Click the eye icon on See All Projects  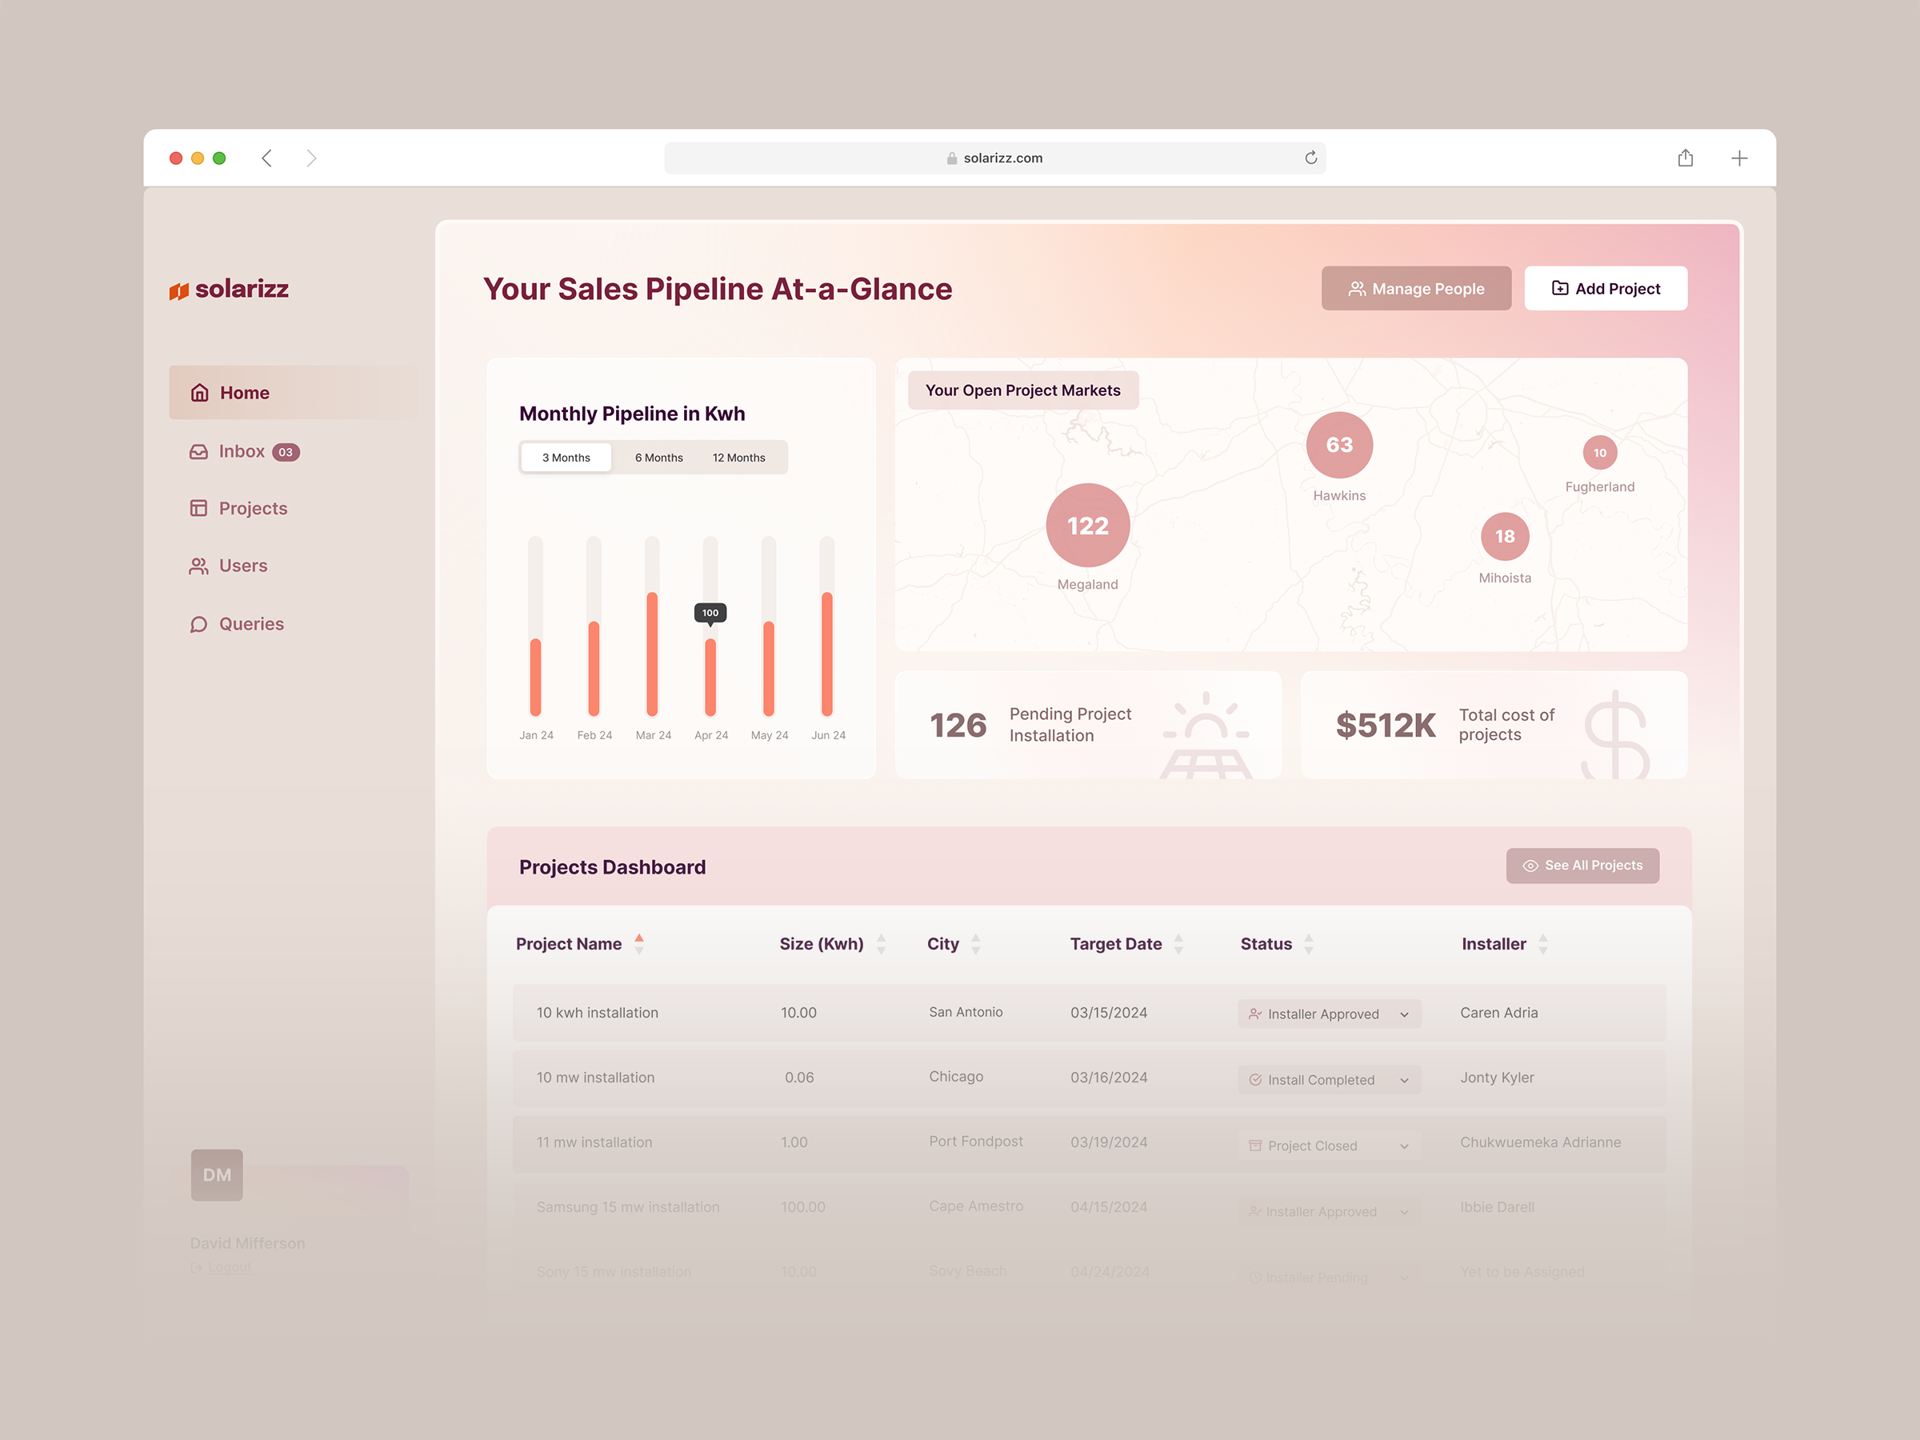click(x=1530, y=866)
